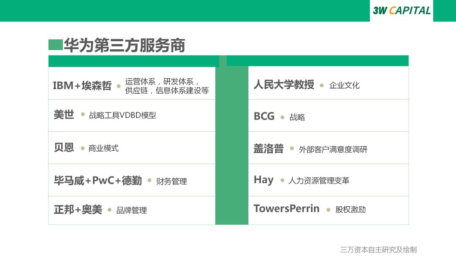Image resolution: width=456 pixels, height=256 pixels.
Task: Click the 股权激励 label
Action: pyautogui.click(x=350, y=210)
